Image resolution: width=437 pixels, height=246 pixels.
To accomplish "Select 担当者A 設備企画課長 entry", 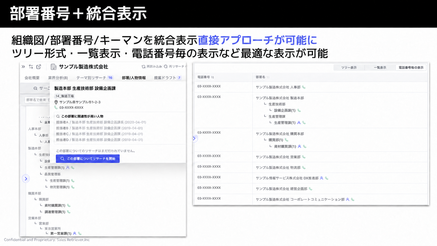I will coord(101,122).
